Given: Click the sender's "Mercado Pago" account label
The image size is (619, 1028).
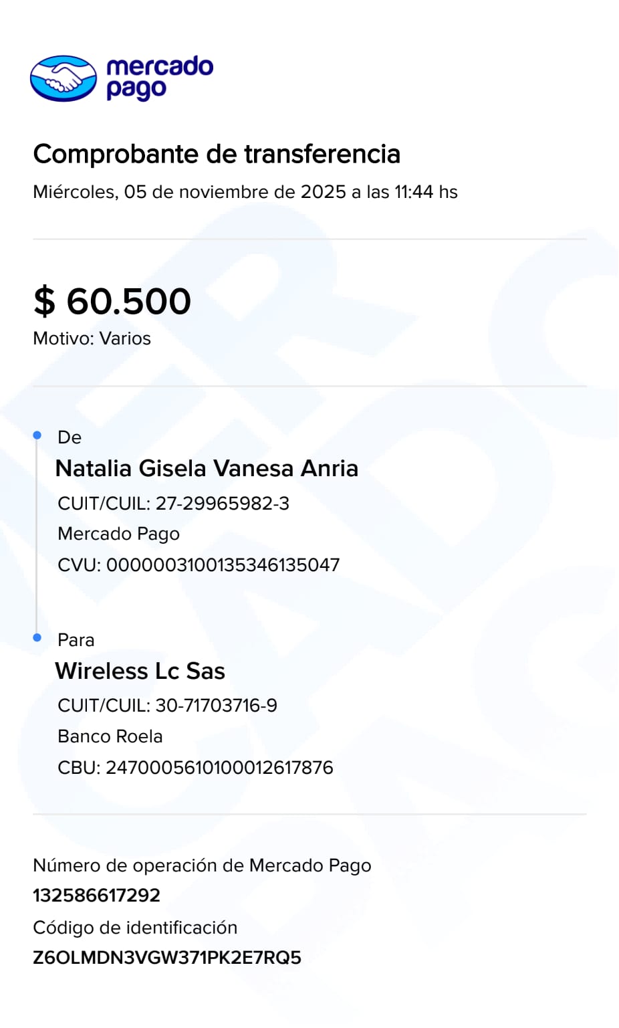Looking at the screenshot, I should [x=118, y=534].
